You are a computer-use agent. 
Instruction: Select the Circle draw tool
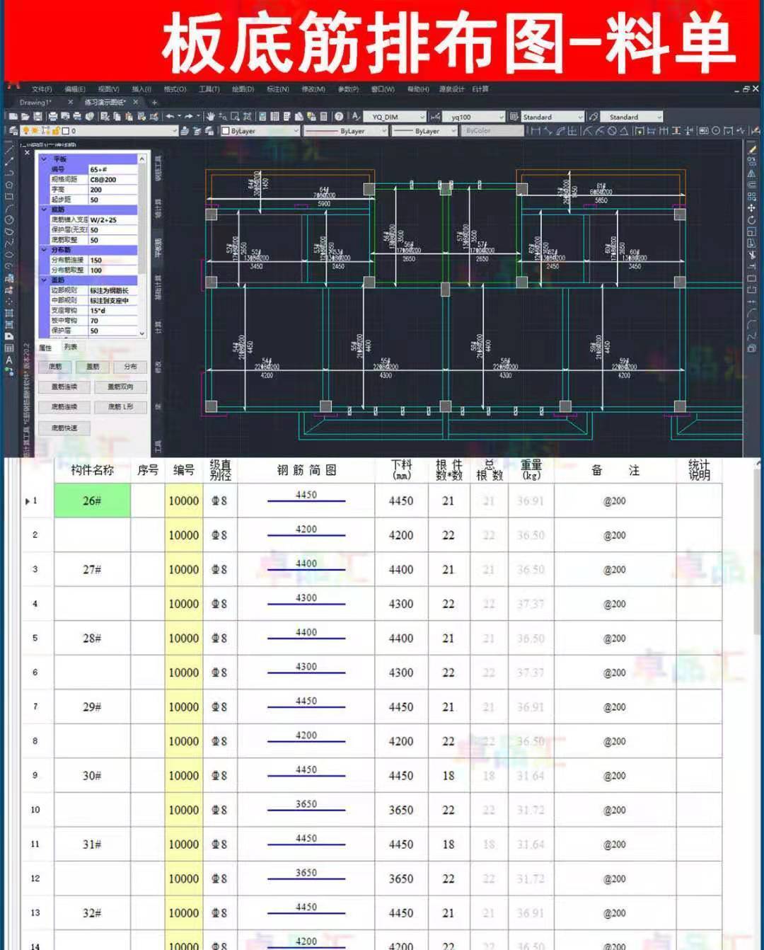(x=9, y=219)
